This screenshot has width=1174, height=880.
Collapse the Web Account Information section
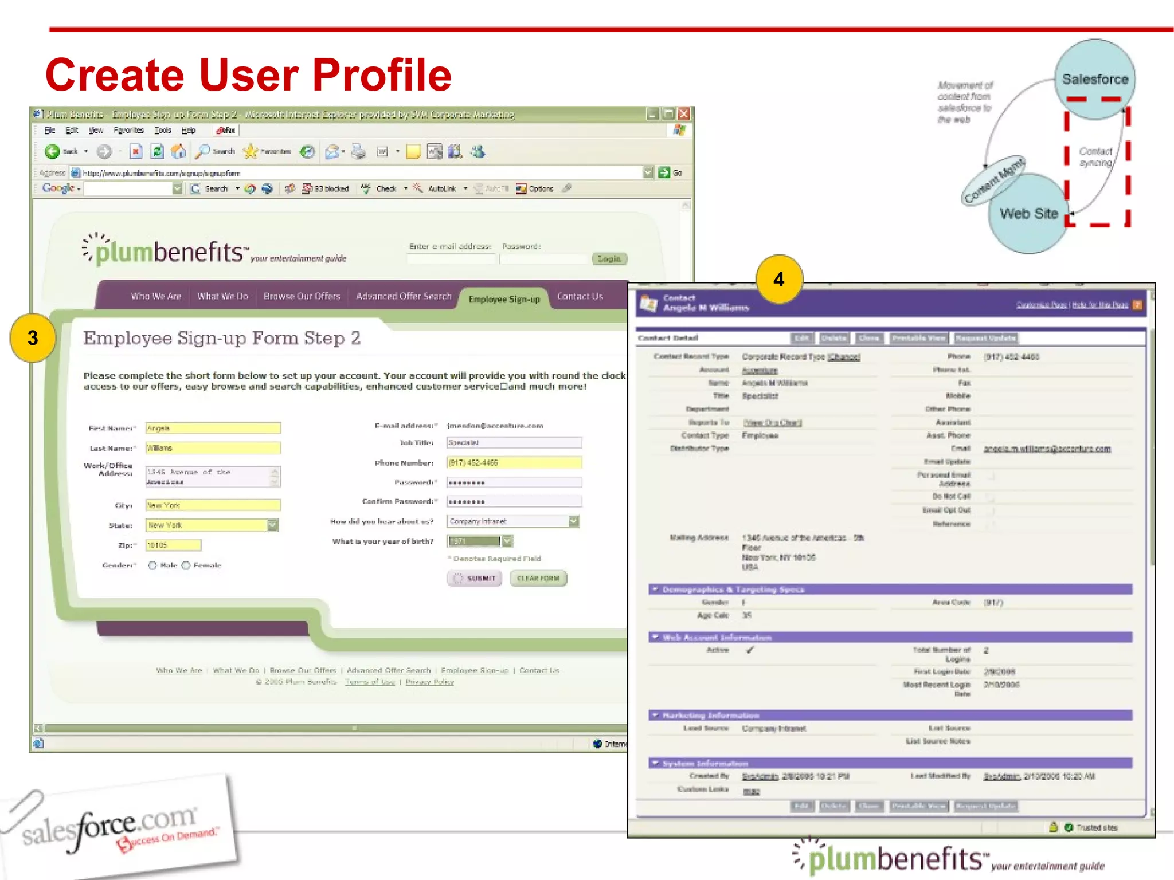[x=655, y=637]
